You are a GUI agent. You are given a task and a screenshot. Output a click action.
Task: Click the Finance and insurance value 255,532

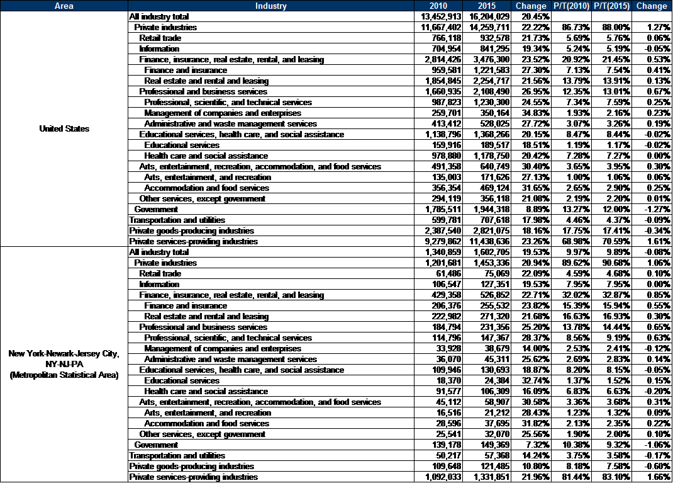pyautogui.click(x=487, y=306)
